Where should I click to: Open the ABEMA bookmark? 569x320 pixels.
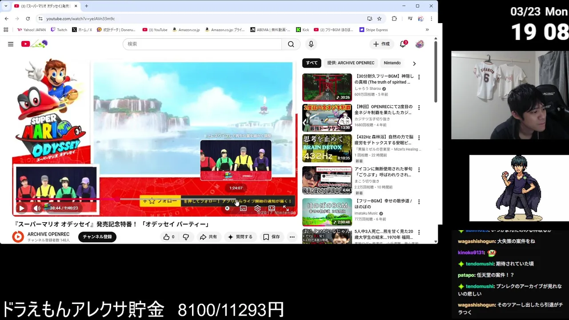pyautogui.click(x=270, y=30)
